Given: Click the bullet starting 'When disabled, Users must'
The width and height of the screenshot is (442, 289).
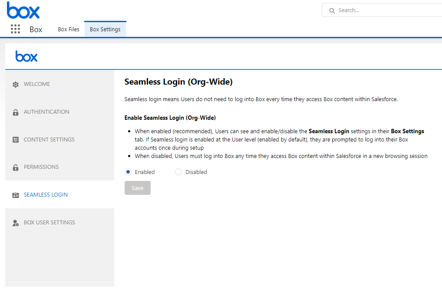Looking at the screenshot, I should pyautogui.click(x=281, y=156).
